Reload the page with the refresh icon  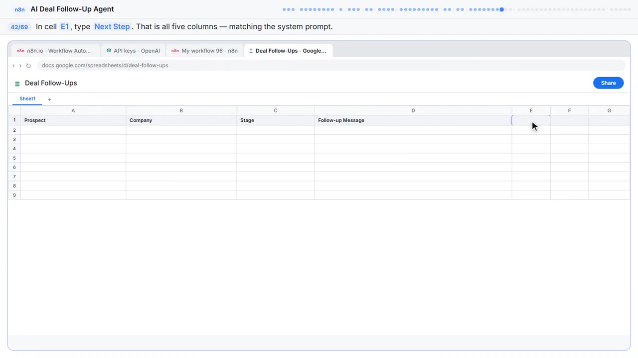click(x=28, y=66)
